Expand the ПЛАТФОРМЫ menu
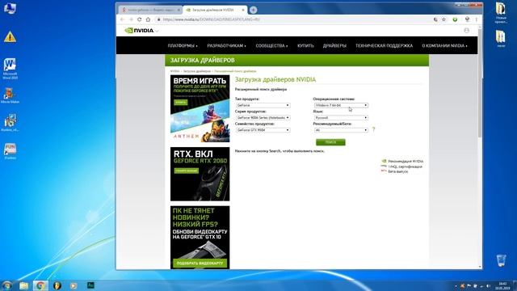Screen dimensions: 517x291 [x=183, y=46]
